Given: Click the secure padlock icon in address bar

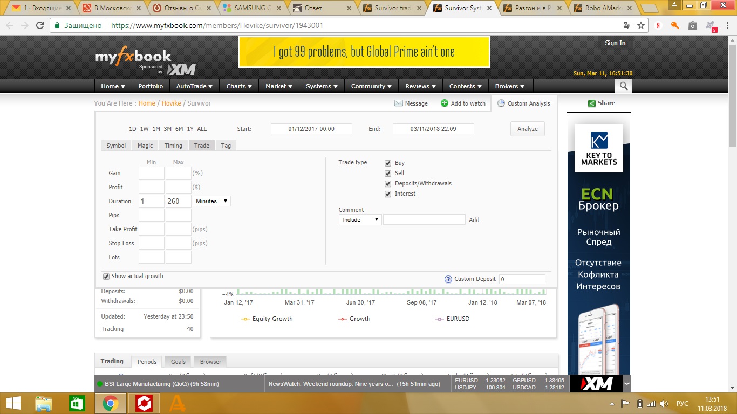Looking at the screenshot, I should click(x=57, y=25).
